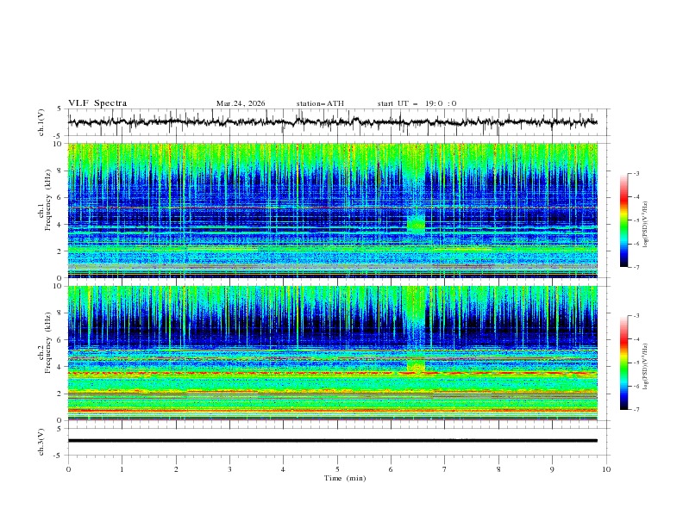The image size is (683, 527).
Task: Click the -3 label on ch.1 color scale
Action: 636,173
